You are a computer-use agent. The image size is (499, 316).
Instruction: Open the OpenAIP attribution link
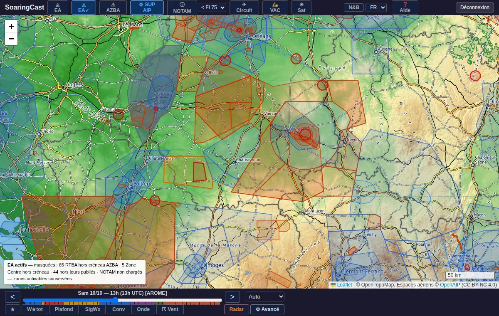[450, 285]
